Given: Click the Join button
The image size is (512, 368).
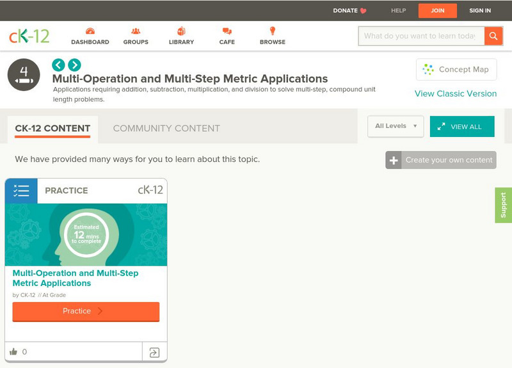Looking at the screenshot, I should pos(438,10).
